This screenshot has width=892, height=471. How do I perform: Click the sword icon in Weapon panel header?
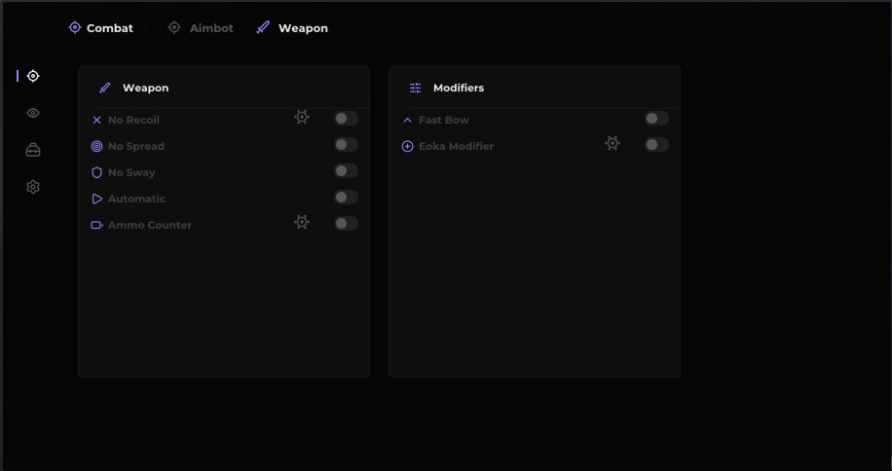click(x=104, y=88)
